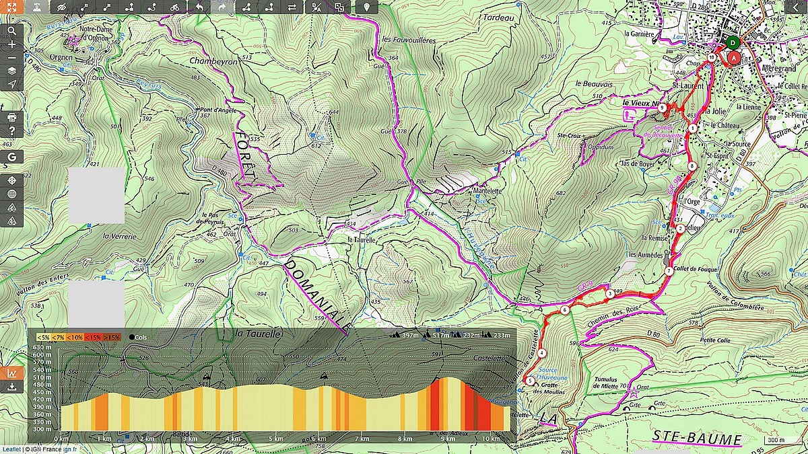Click the overlapping squares tool icon
808x454 pixels.
coord(339,7)
